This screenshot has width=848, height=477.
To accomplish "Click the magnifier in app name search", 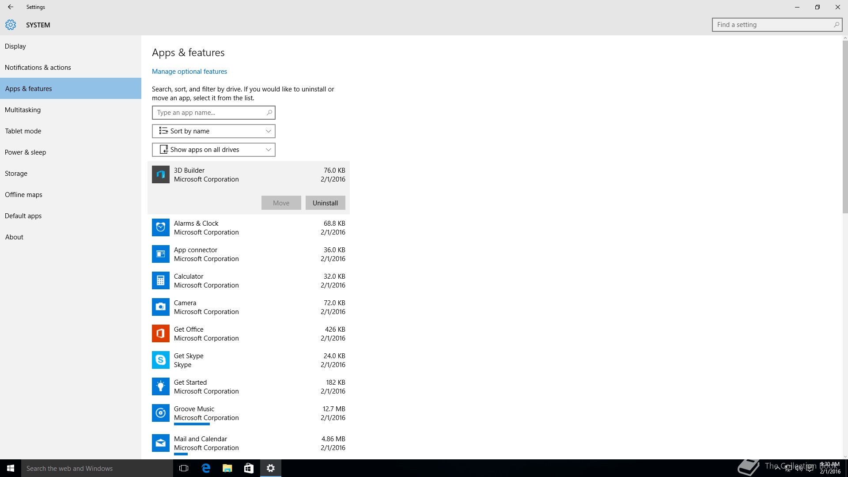I will (269, 113).
